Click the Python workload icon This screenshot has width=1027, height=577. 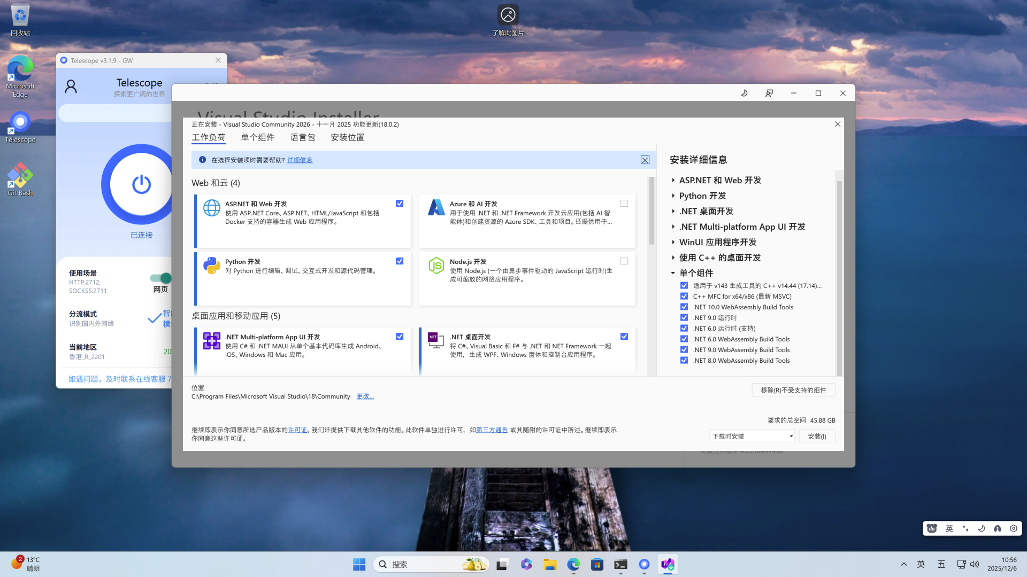point(212,266)
